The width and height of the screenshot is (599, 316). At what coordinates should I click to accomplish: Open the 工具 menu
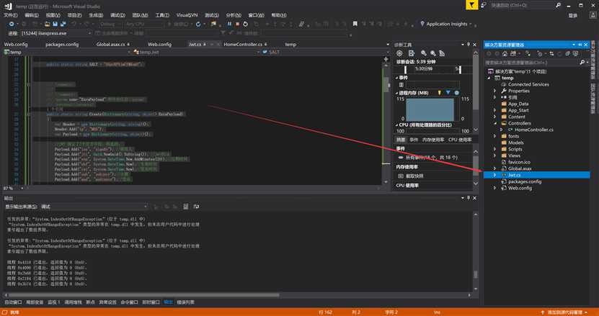(x=162, y=15)
